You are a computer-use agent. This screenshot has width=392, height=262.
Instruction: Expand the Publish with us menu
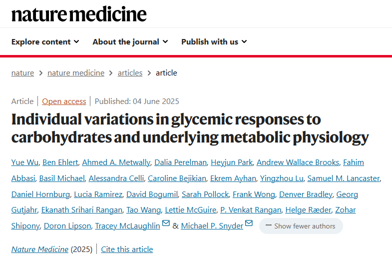pos(214,42)
